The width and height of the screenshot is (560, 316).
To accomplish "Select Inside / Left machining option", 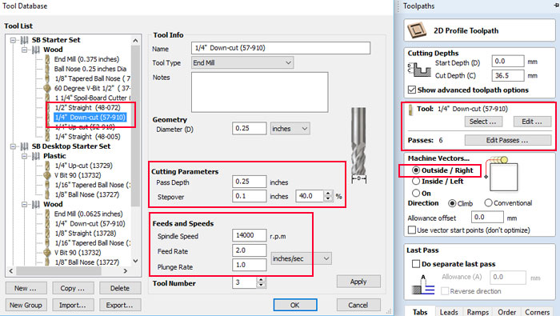I will (416, 182).
